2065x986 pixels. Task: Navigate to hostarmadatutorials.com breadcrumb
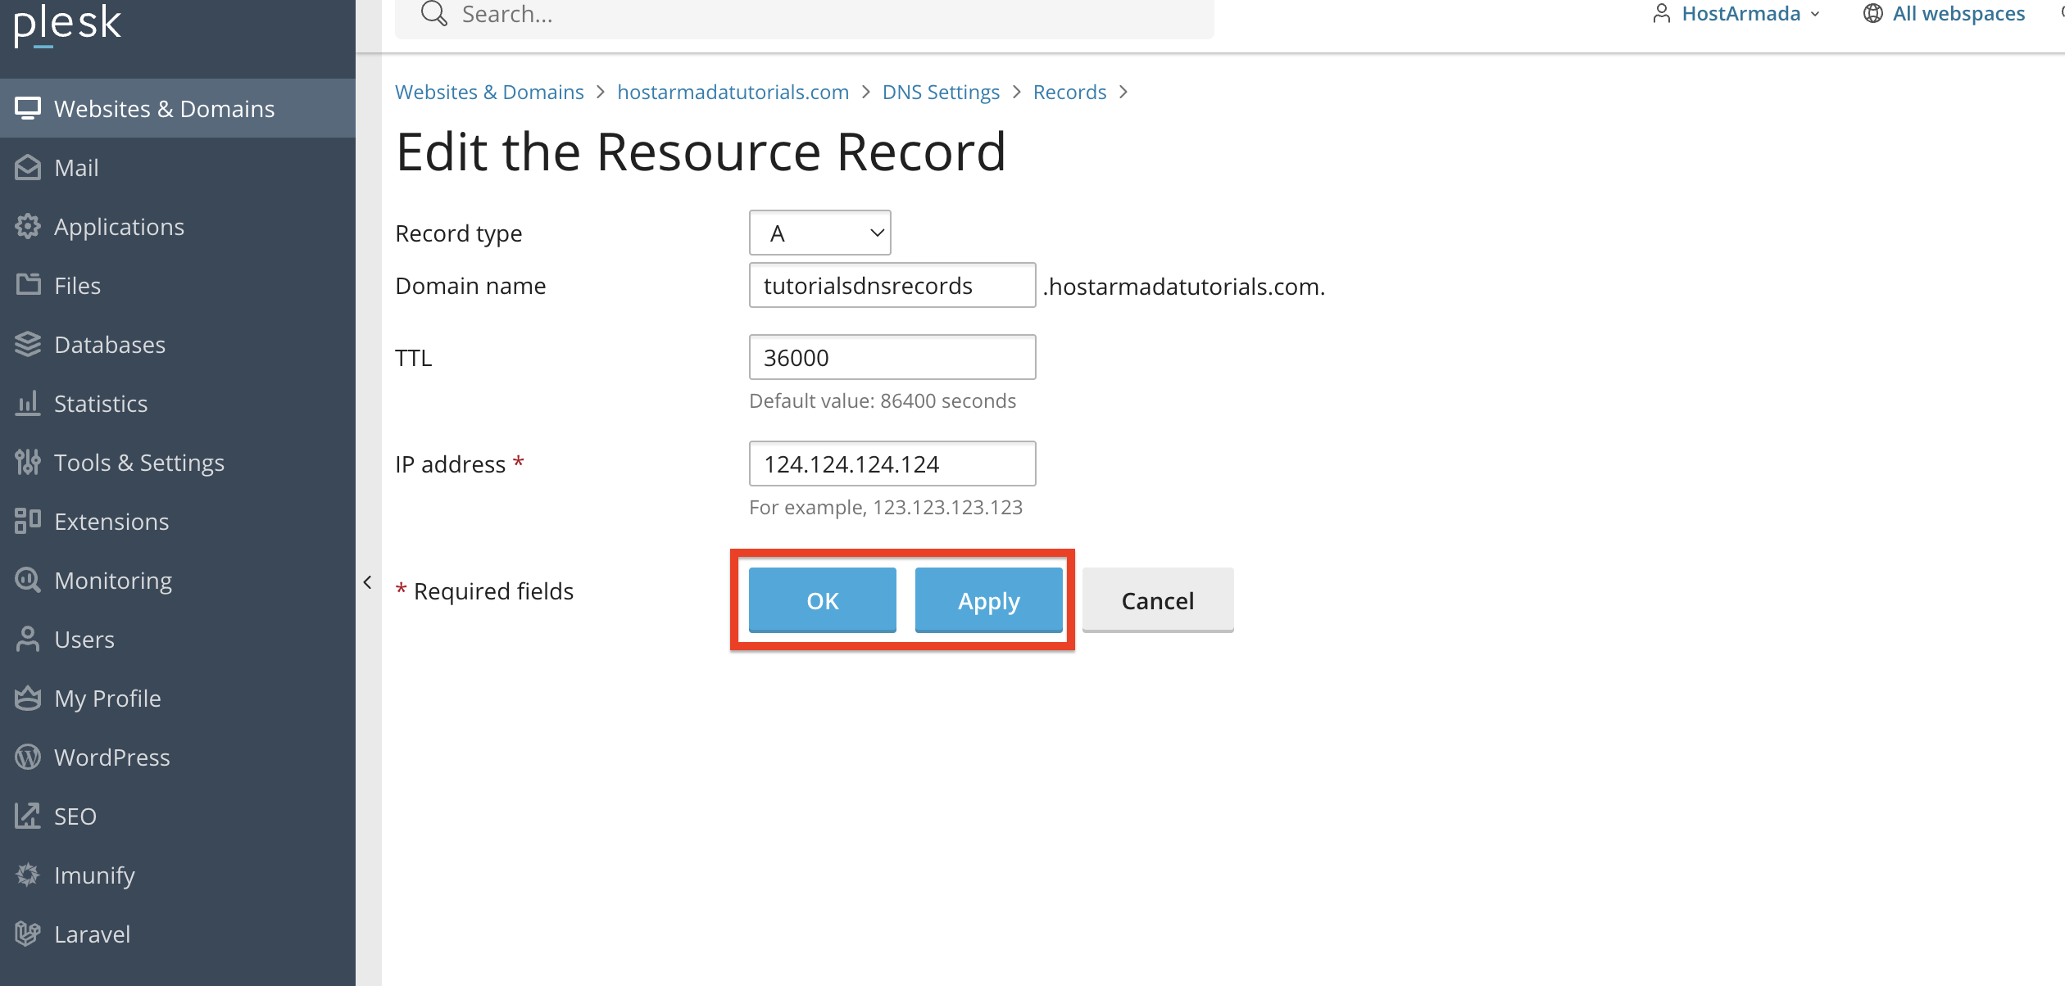733,92
